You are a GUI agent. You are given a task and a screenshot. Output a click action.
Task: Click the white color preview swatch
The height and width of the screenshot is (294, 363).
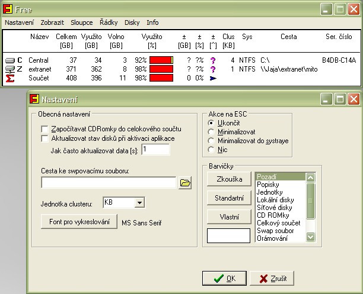228,236
